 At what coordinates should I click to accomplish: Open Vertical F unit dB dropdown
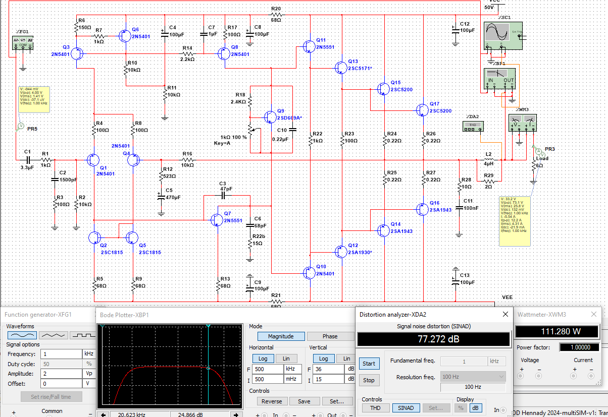[x=350, y=369]
